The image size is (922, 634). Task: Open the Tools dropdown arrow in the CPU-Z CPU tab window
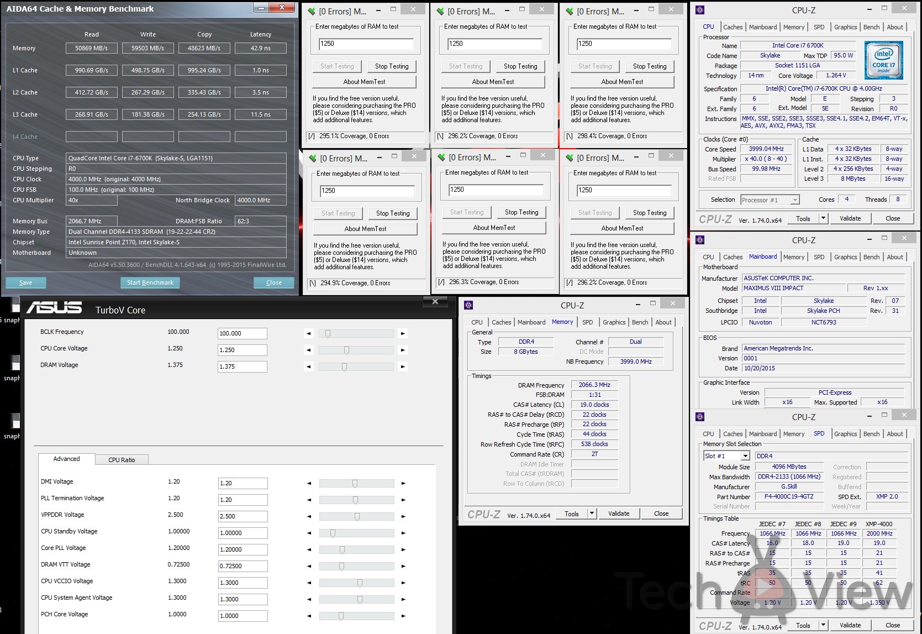pyautogui.click(x=823, y=218)
